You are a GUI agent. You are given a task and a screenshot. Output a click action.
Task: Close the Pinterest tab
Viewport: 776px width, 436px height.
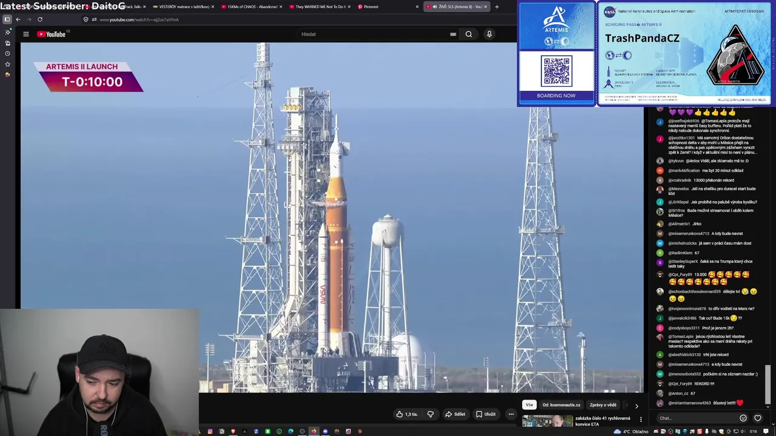pyautogui.click(x=417, y=7)
